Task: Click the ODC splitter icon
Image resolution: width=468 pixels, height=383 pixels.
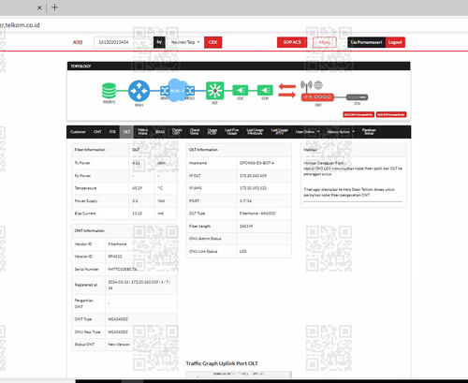Action: point(241,91)
